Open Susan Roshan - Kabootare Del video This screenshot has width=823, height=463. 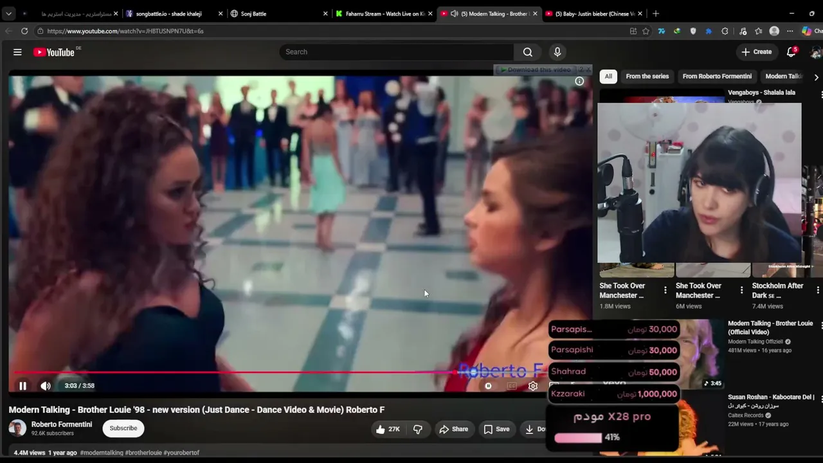pos(771,401)
